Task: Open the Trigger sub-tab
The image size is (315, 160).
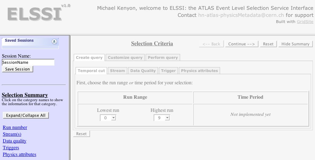Action: point(168,70)
